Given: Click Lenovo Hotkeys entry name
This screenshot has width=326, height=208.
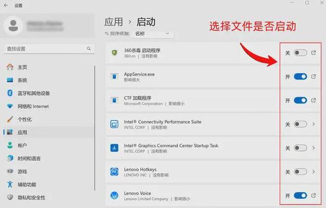Looking at the screenshot, I should tap(140, 169).
